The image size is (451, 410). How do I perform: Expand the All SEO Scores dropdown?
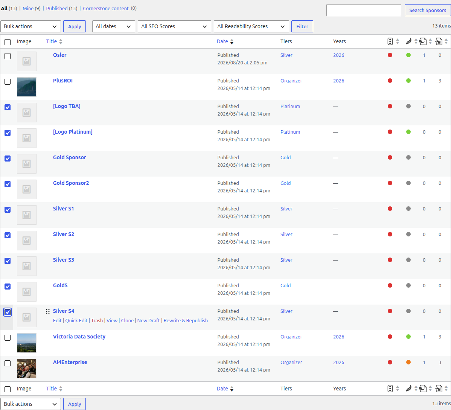pos(174,26)
